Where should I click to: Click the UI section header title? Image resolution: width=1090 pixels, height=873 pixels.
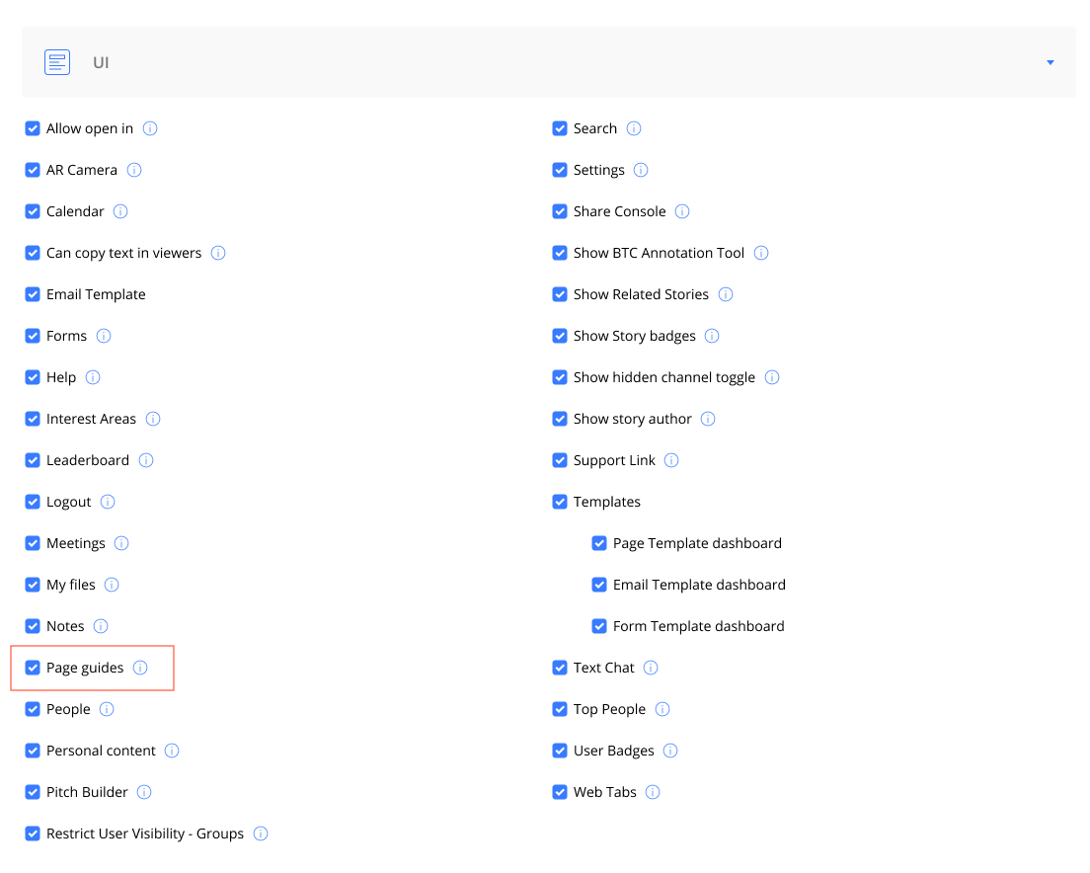click(101, 62)
